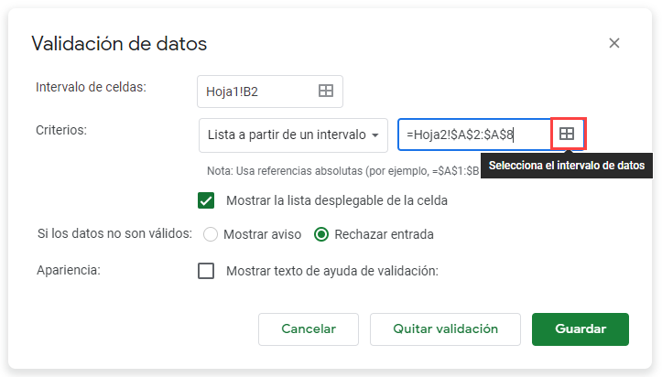Click the 'Criterios:' label
This screenshot has width=662, height=377.
(x=61, y=130)
